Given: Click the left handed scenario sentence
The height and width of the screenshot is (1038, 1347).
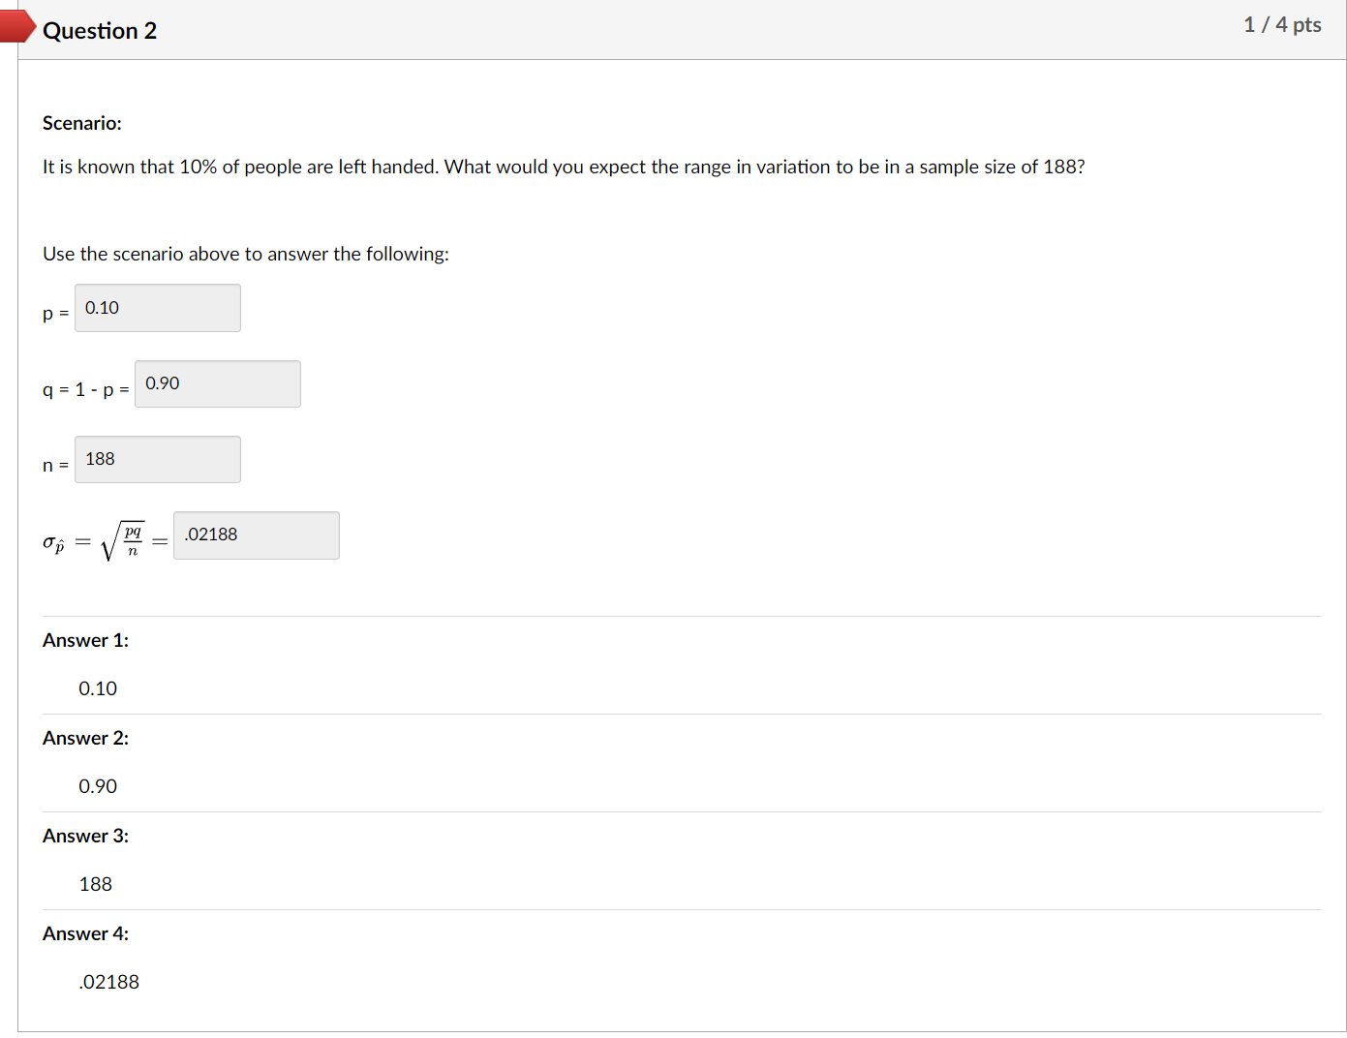Looking at the screenshot, I should tap(564, 167).
